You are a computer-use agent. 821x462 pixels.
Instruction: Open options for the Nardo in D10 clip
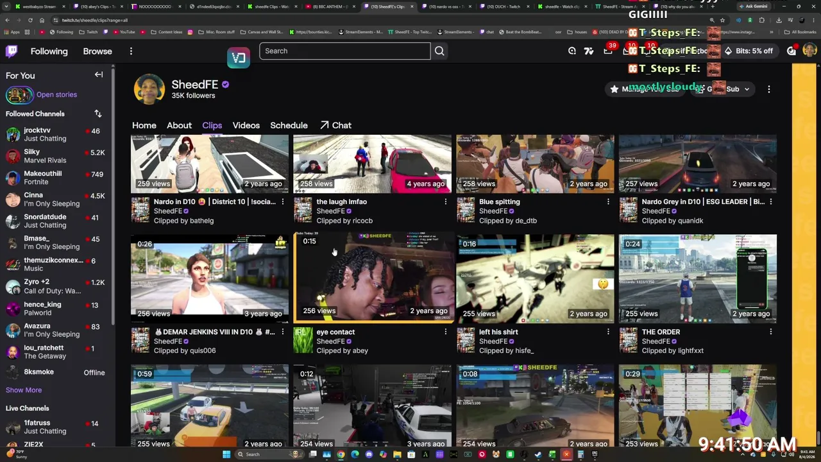tap(283, 201)
